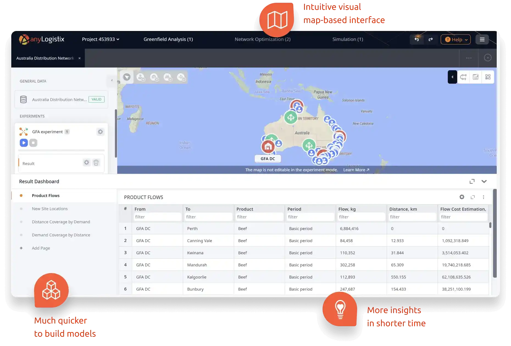Click the map filter funnel icon

click(127, 77)
